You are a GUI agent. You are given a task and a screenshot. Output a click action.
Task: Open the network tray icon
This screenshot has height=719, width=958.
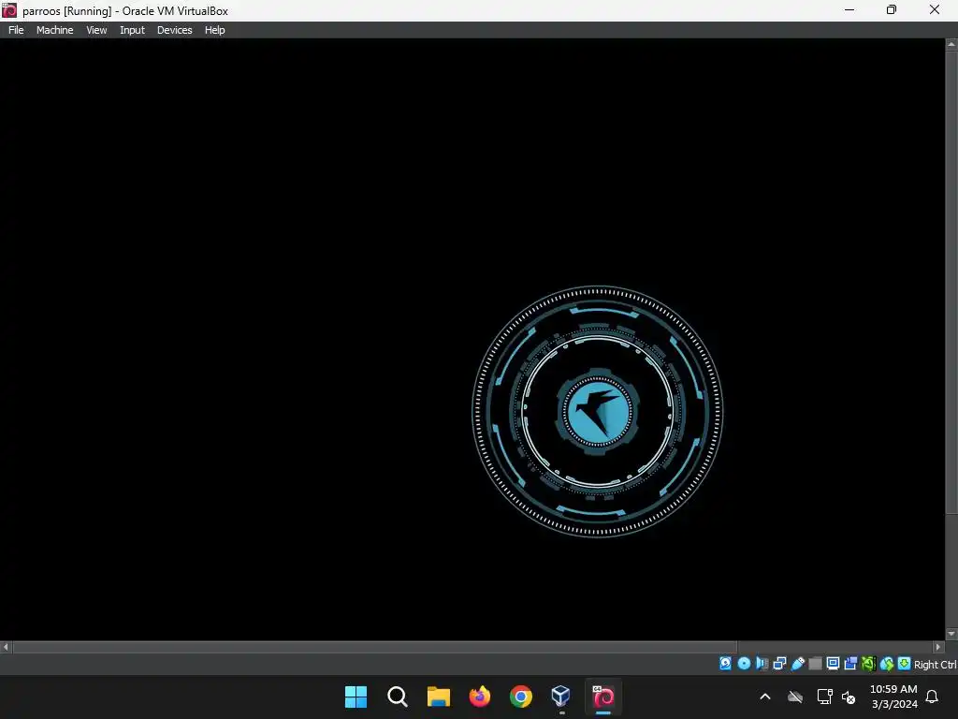(x=824, y=697)
